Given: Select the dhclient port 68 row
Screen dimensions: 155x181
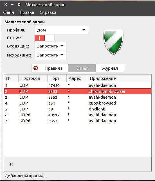Looking at the screenshot, I should [x=78, y=109].
